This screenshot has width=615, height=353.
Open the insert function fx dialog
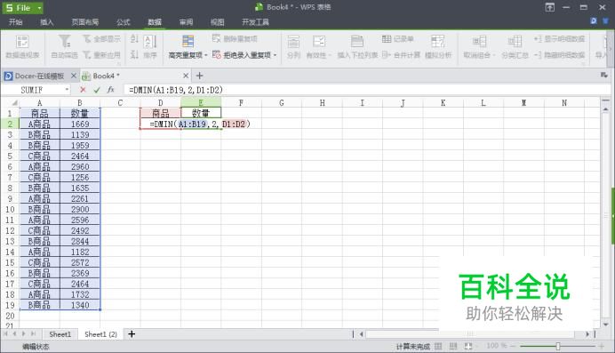(110, 90)
